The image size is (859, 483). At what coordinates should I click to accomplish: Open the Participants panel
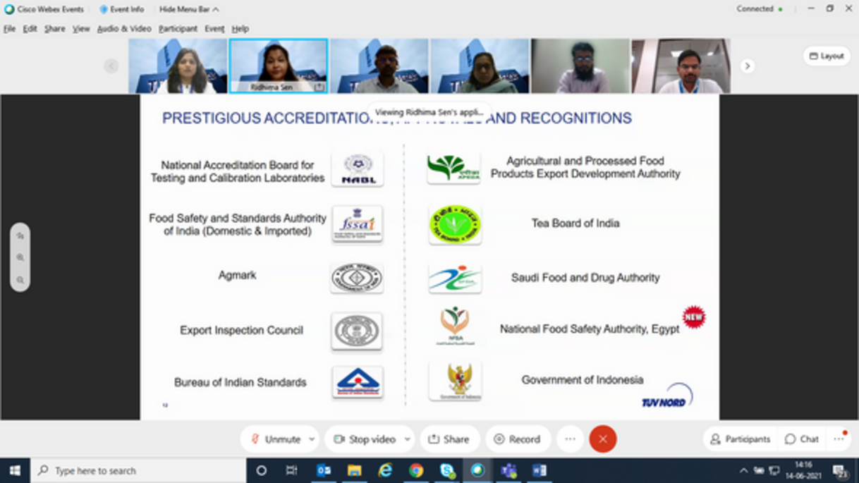pos(740,439)
